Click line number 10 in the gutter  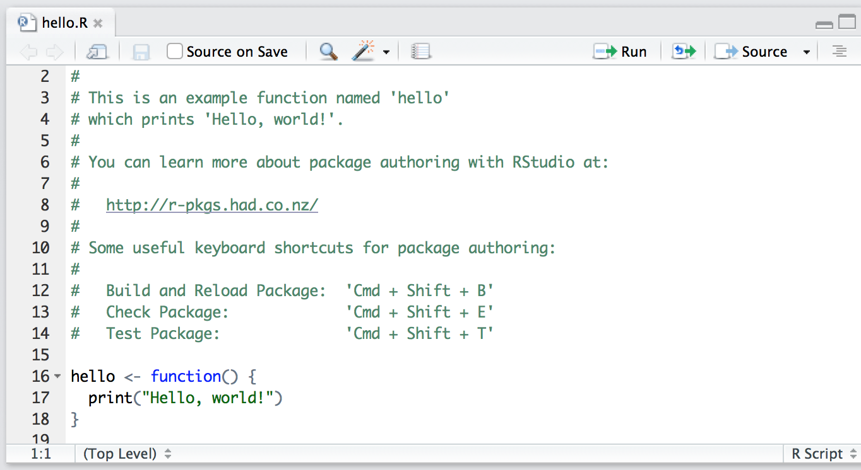point(40,248)
